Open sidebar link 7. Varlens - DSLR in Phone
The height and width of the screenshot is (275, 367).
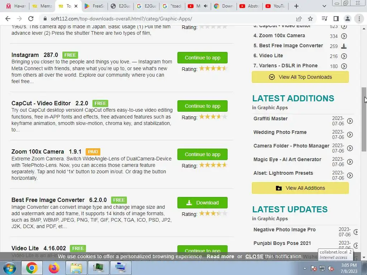[x=285, y=66]
